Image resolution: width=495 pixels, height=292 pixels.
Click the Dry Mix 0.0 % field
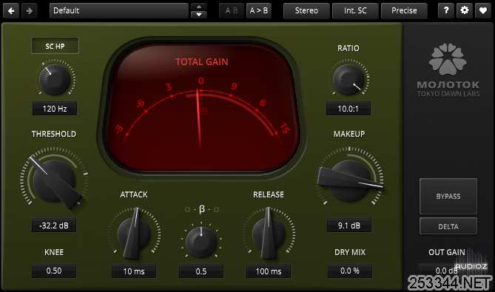[x=350, y=271]
